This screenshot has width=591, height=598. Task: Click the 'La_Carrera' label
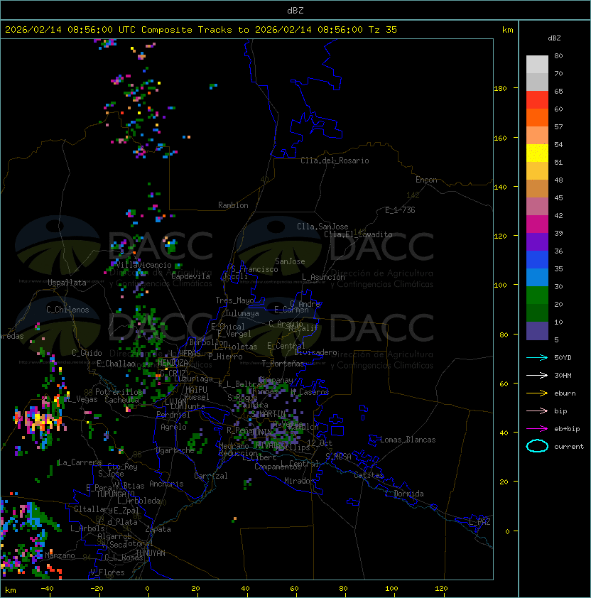tap(80, 462)
